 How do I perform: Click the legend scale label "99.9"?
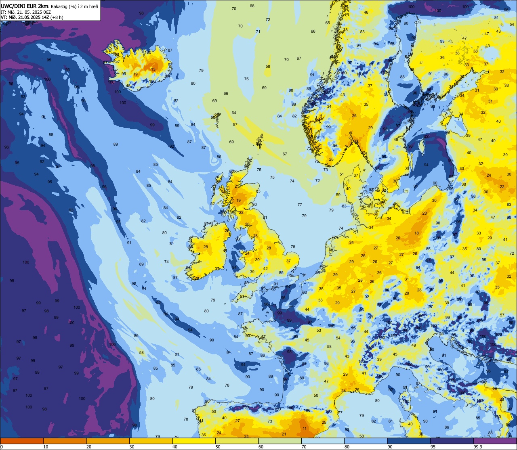click(477, 447)
